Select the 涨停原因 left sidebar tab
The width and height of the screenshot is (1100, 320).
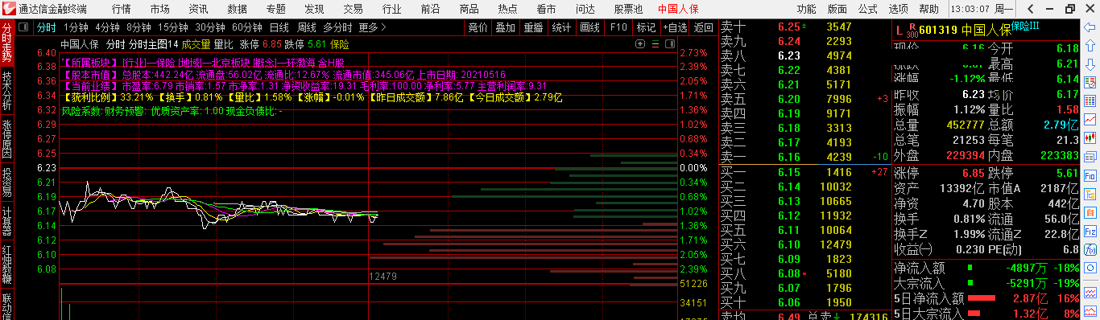7,138
